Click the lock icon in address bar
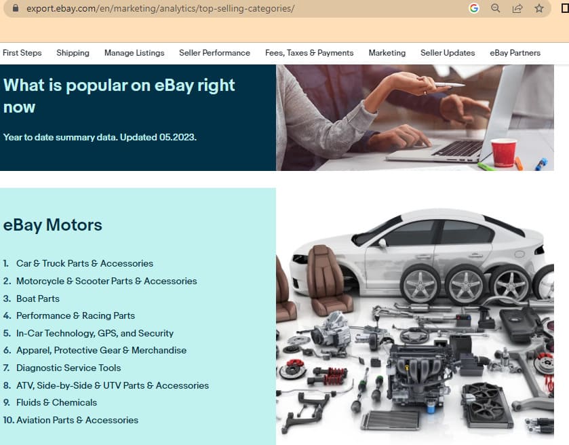The width and height of the screenshot is (569, 445). point(15,8)
